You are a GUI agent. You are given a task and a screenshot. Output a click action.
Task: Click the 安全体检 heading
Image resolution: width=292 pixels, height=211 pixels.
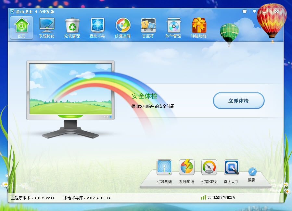coord(145,96)
